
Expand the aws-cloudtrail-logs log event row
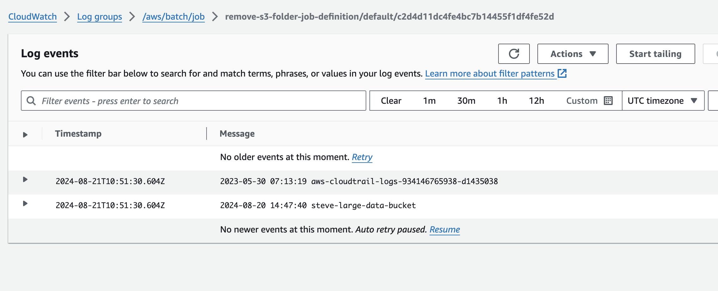(25, 180)
